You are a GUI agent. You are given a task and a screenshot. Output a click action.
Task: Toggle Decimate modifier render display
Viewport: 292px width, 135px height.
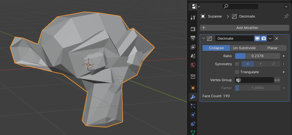point(264,38)
